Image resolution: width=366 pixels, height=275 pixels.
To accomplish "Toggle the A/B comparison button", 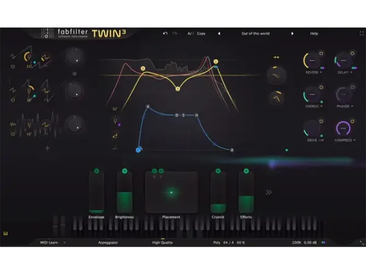I will [190, 34].
